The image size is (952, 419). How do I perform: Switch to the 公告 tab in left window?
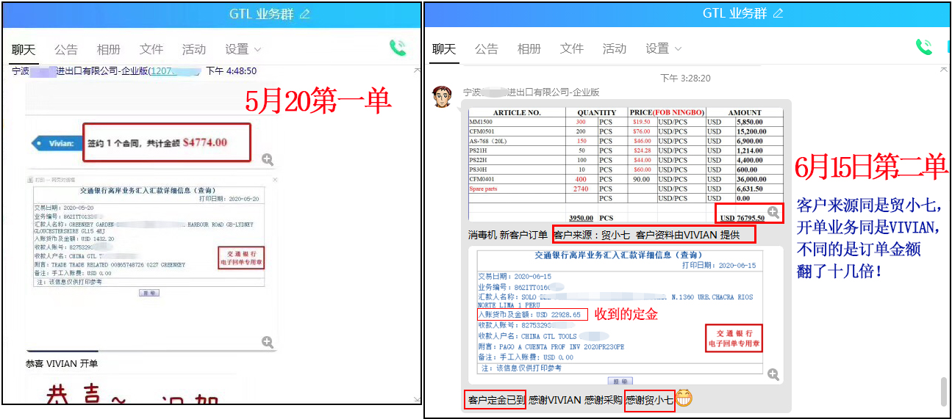click(65, 49)
